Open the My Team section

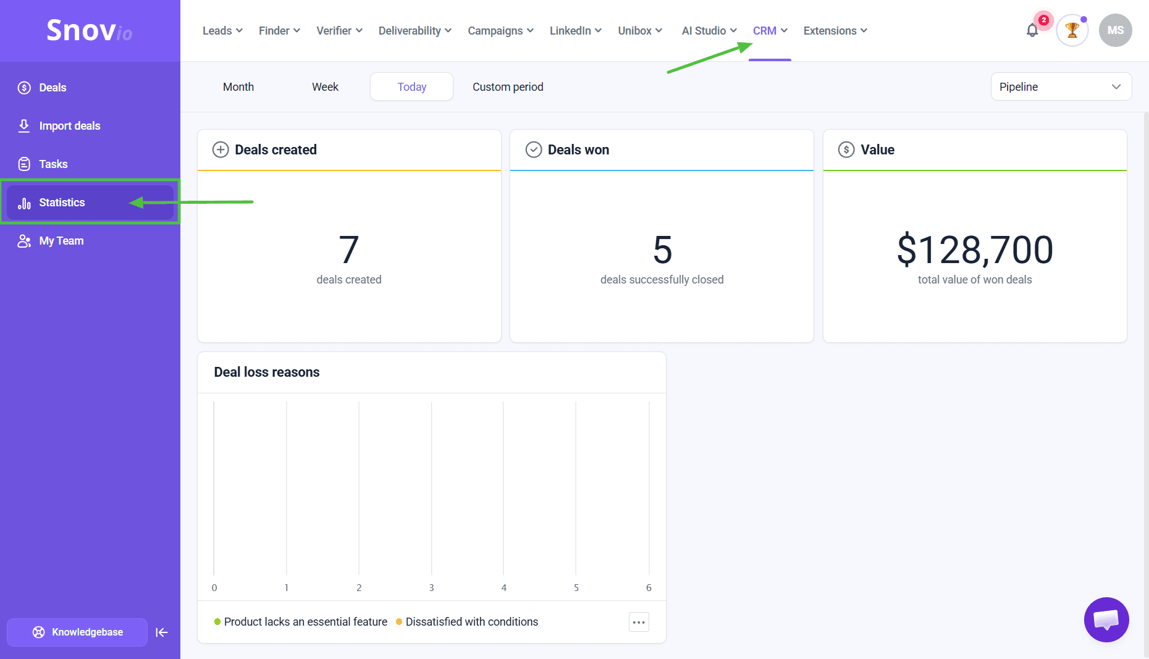pyautogui.click(x=61, y=241)
